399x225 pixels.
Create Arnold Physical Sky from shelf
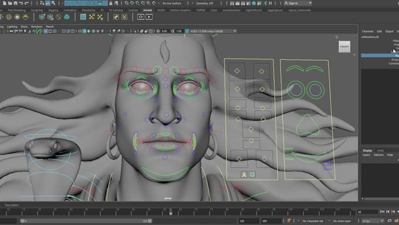[x=25, y=17]
